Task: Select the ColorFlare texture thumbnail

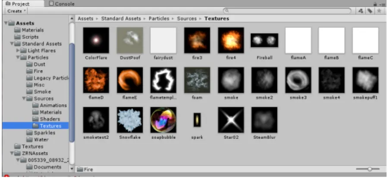Action: point(96,40)
